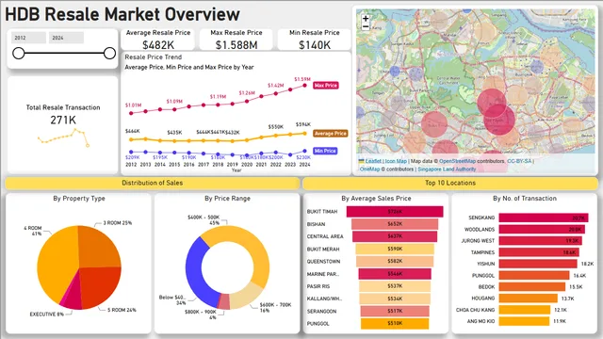The image size is (603, 339).
Task: Click the QUEENSTOWN $582K bar
Action: click(x=395, y=261)
